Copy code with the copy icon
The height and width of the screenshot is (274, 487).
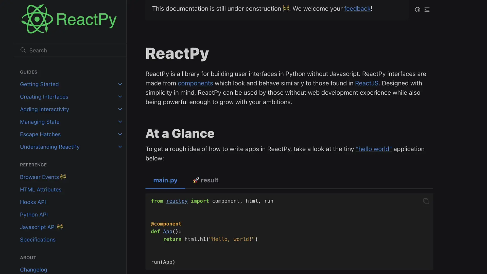coord(426,201)
